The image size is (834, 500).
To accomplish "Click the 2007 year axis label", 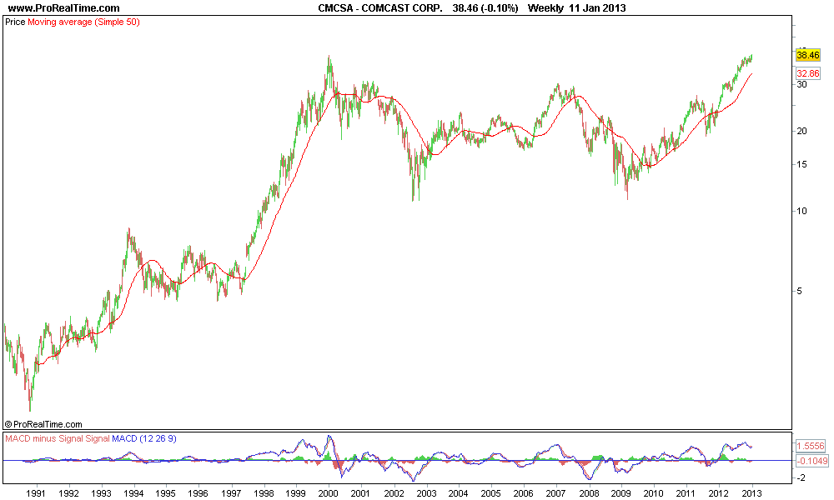I will (556, 493).
